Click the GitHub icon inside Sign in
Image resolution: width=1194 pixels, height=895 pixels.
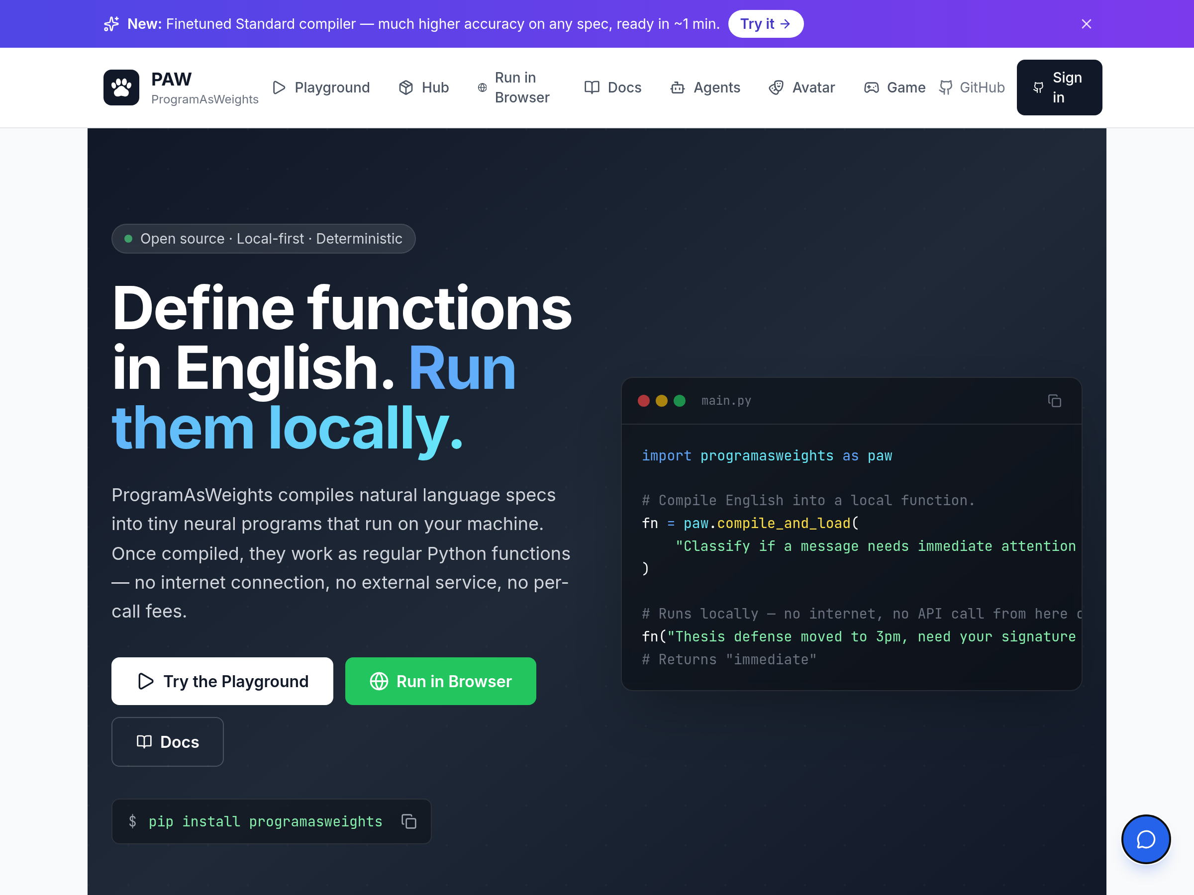coord(1038,88)
